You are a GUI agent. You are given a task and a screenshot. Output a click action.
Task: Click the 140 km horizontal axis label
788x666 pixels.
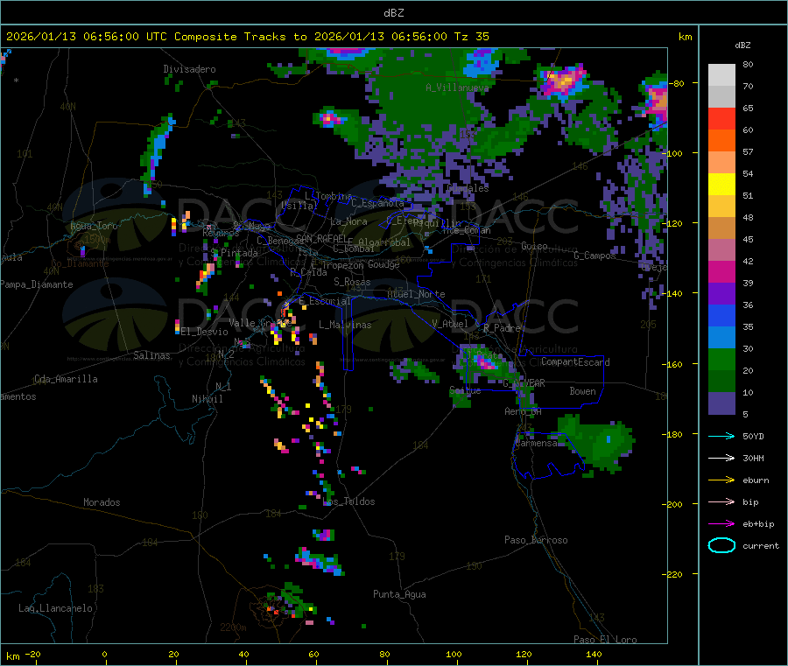(594, 654)
